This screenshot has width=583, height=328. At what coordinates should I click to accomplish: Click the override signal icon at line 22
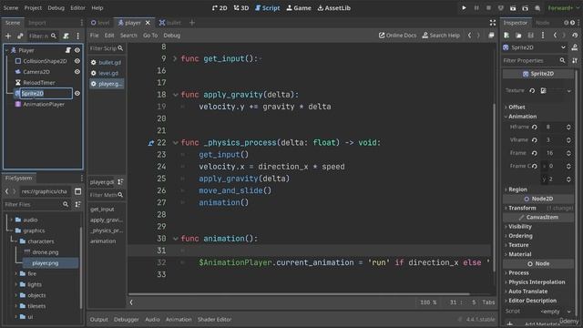coord(150,143)
